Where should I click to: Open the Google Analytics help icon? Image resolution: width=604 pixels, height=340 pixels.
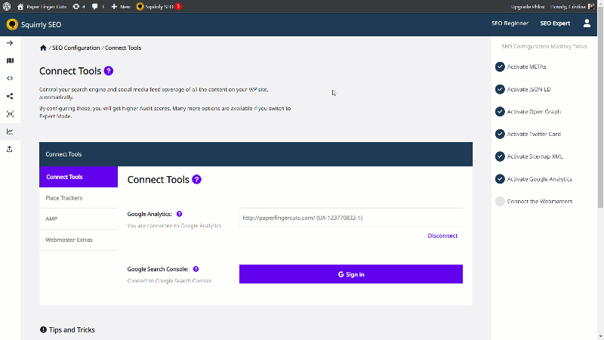[x=179, y=214]
